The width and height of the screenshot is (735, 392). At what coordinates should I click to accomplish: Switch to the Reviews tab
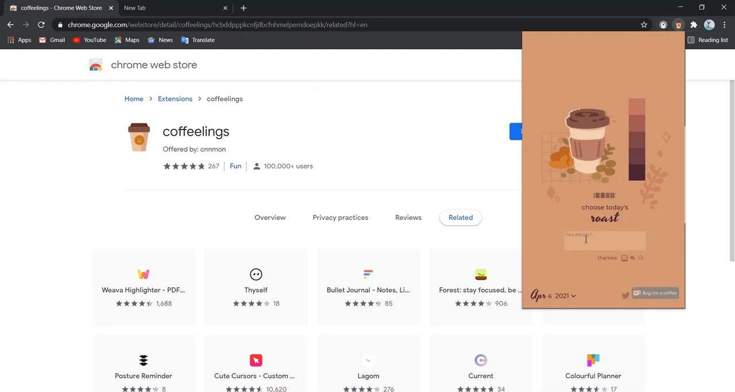pyautogui.click(x=408, y=218)
